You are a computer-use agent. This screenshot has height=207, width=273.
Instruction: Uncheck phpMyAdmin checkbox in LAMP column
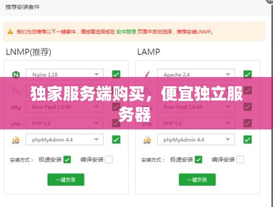pos(247,140)
